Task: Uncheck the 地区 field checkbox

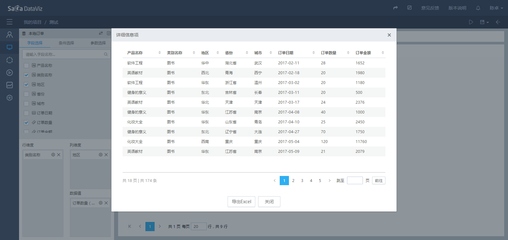Action: [26, 85]
